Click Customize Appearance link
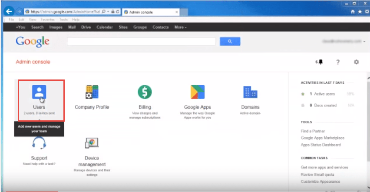Viewport: 370px width, 192px height. (x=320, y=182)
